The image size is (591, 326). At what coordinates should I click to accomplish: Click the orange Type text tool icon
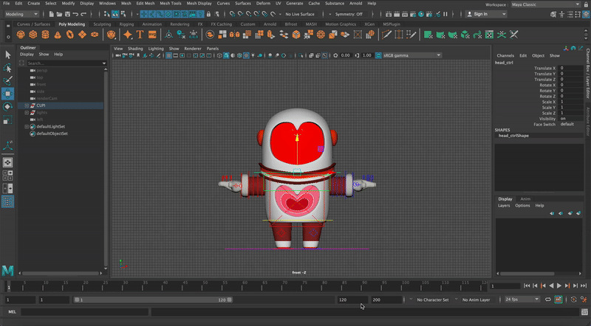point(140,35)
